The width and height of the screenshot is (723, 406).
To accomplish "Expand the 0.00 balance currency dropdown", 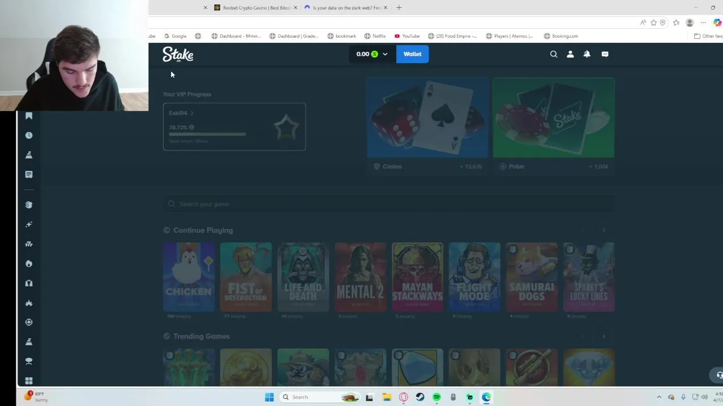I will [372, 54].
